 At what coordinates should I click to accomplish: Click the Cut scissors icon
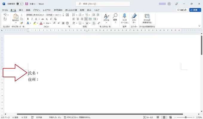21,15
